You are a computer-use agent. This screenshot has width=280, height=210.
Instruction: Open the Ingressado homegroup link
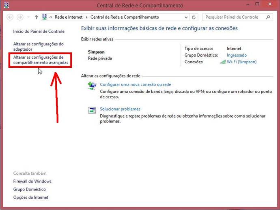coord(237,55)
